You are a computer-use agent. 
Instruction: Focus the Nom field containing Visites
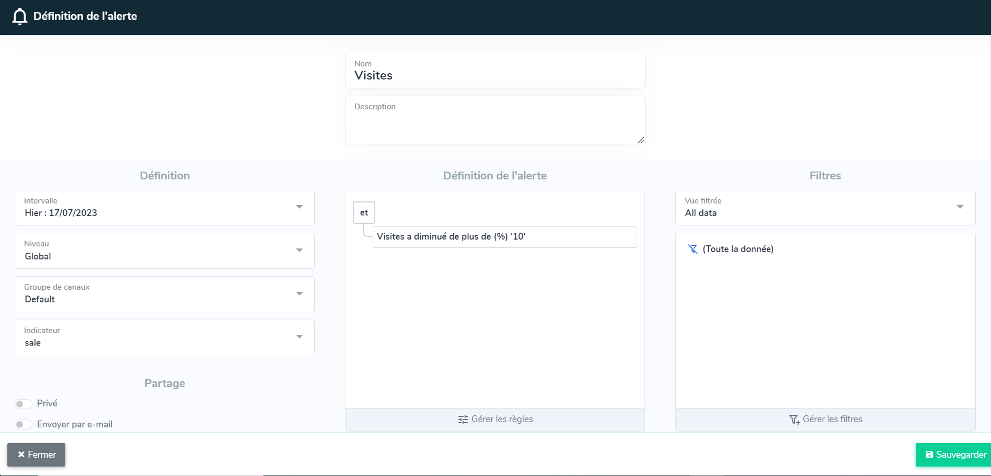tap(495, 71)
